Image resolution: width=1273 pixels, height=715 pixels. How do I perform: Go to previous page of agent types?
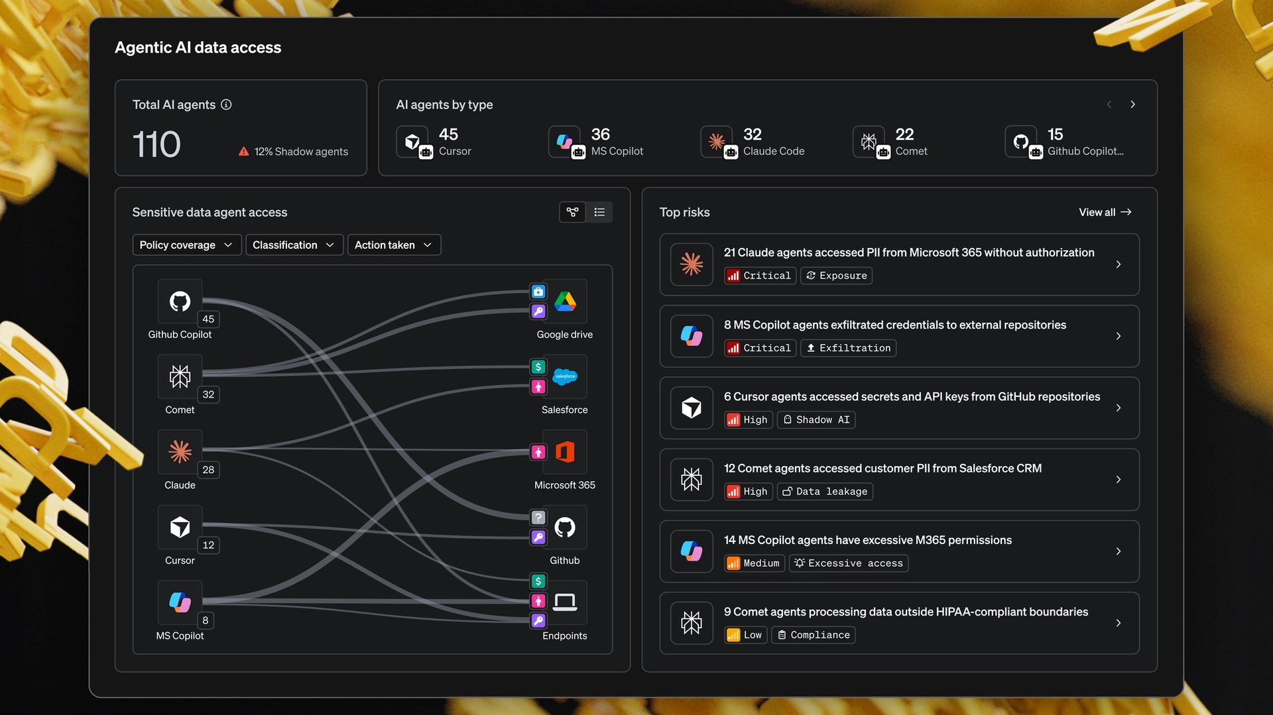click(1109, 105)
